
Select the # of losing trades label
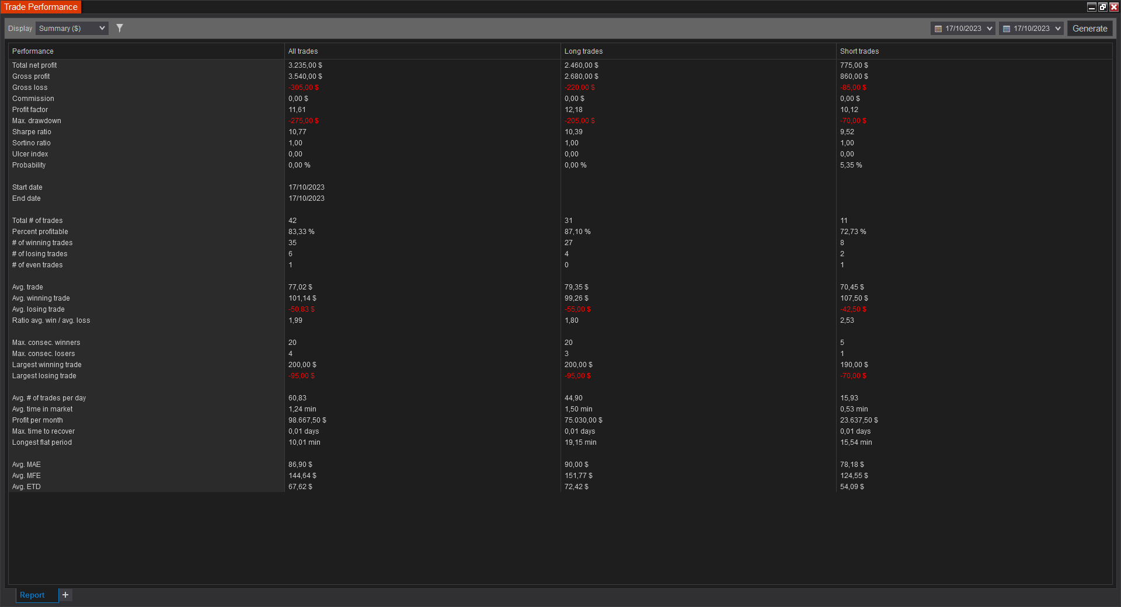coord(40,254)
